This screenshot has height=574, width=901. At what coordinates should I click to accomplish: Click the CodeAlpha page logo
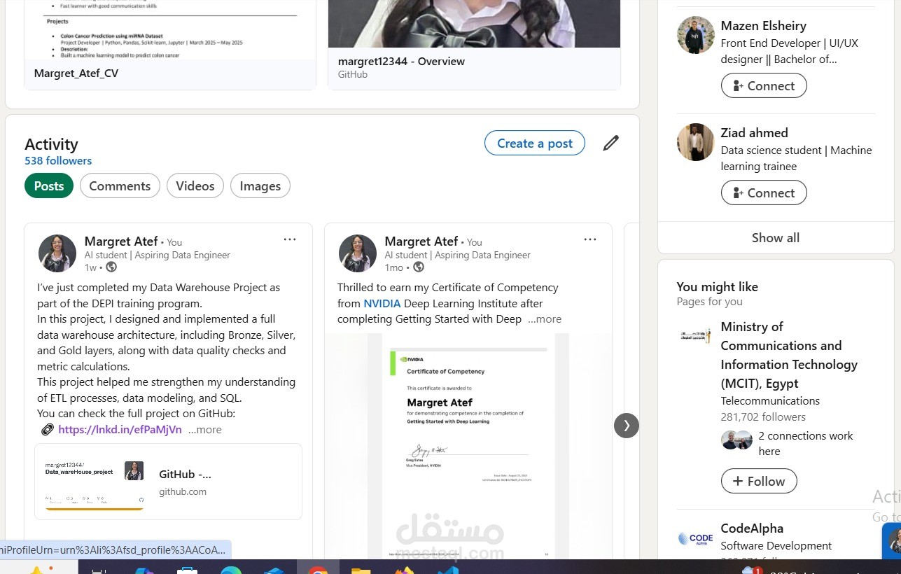(x=696, y=538)
